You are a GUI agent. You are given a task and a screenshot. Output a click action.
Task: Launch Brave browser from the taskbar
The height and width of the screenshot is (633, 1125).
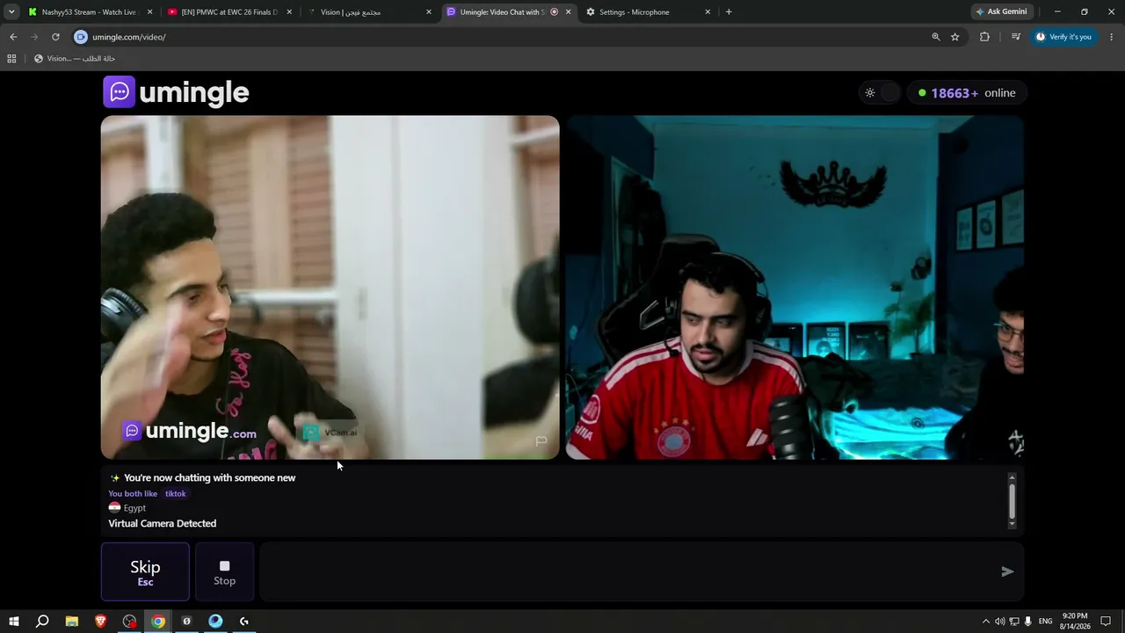101,622
